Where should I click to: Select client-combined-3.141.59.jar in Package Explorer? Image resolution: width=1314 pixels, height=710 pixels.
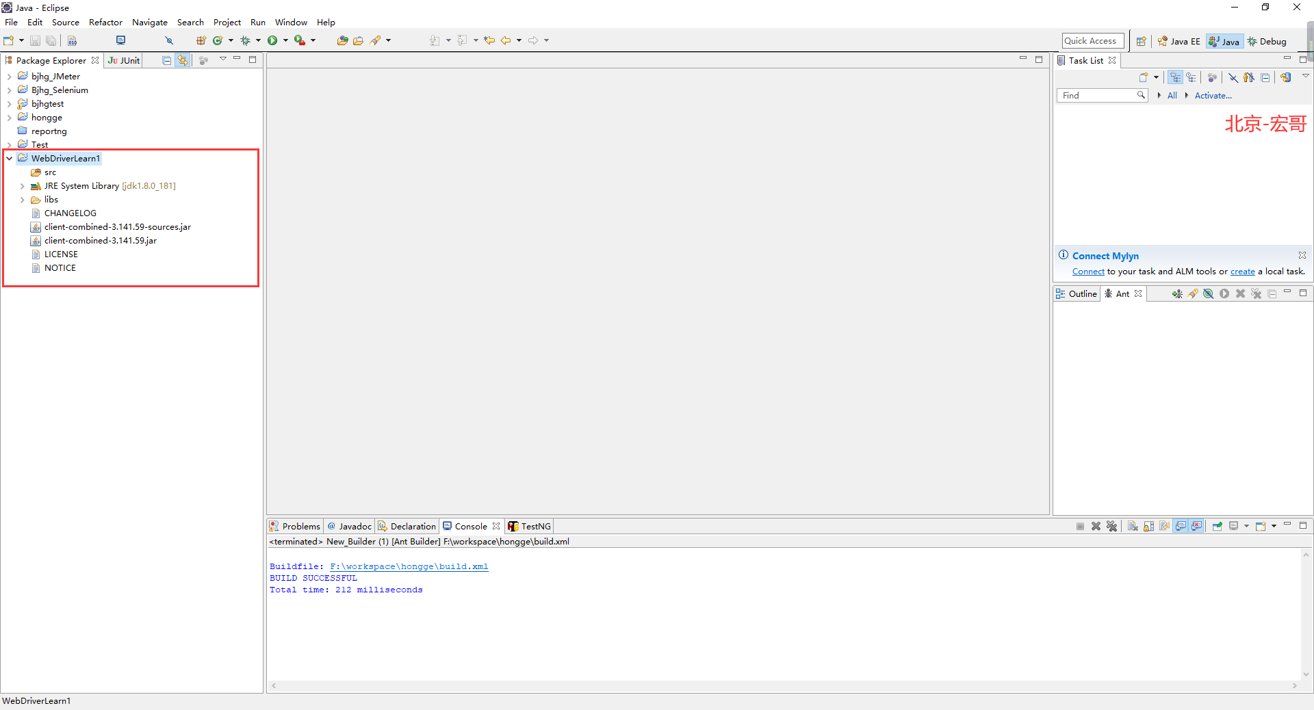point(101,241)
